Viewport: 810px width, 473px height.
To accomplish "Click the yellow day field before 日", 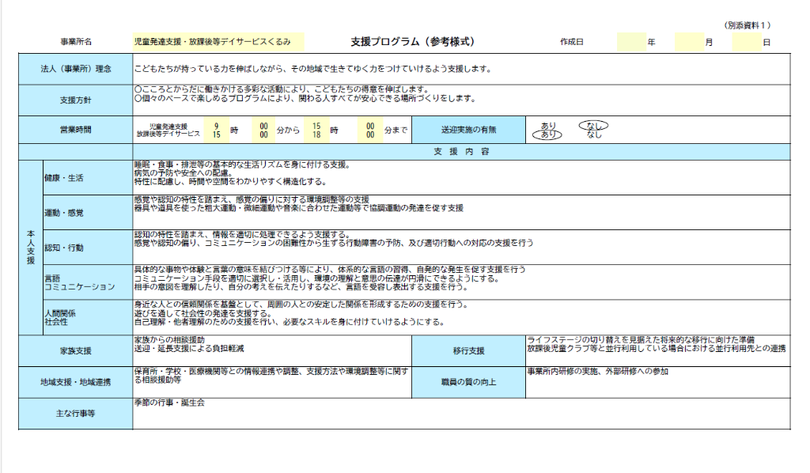I will [746, 42].
